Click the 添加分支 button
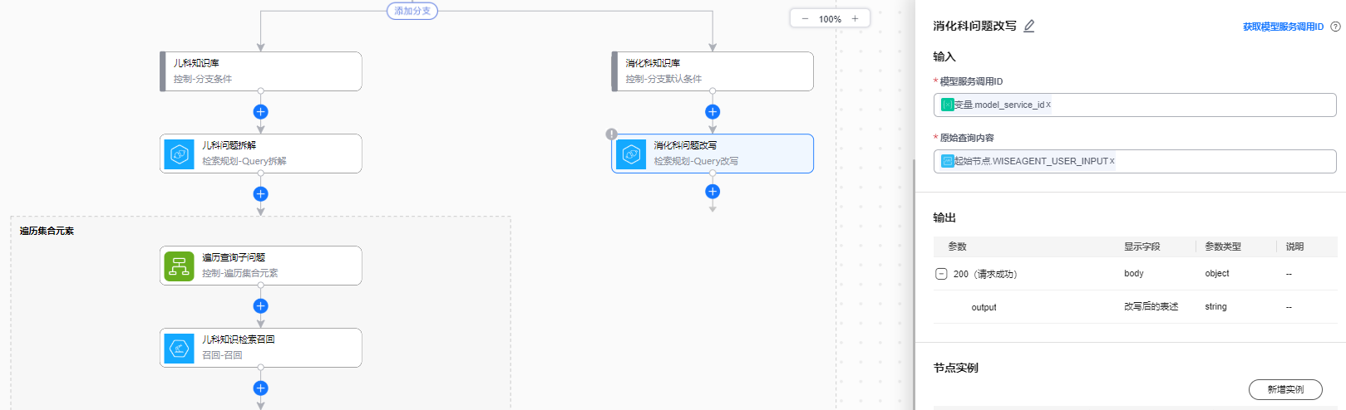This screenshot has height=410, width=1346. 412,11
